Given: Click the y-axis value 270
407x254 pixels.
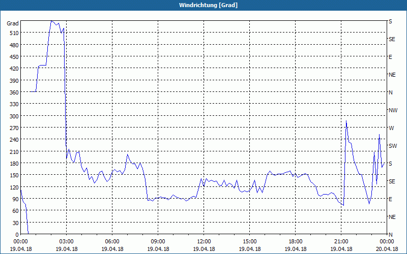Looking at the screenshot, I should (14, 128).
